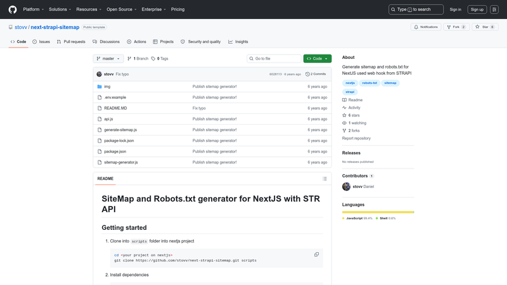Open the green Code dropdown
Image resolution: width=507 pixels, height=285 pixels.
318,58
